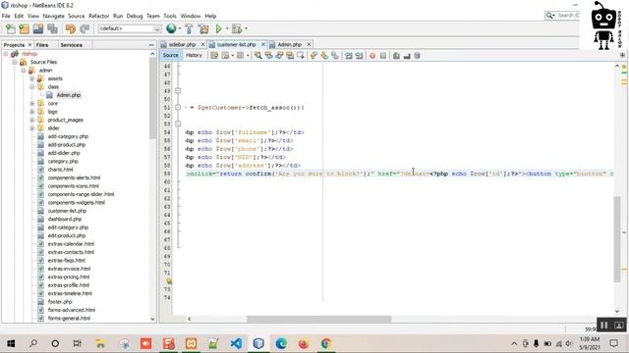Image resolution: width=629 pixels, height=353 pixels.
Task: Click the Projects tree vertical scrollbar thumb
Action: tap(152, 98)
